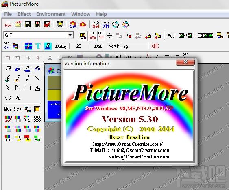Click the Mag magnify button
The width and height of the screenshot is (229, 190).
point(8,109)
